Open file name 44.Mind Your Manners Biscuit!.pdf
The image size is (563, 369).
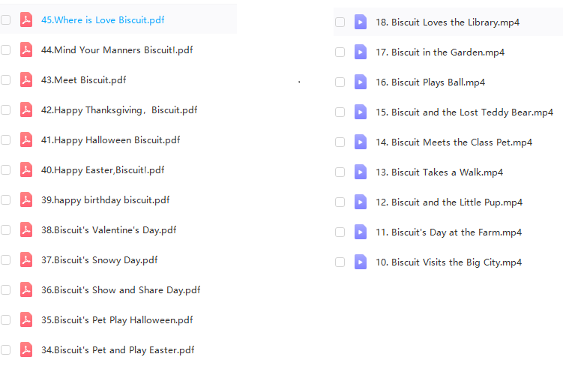point(117,50)
